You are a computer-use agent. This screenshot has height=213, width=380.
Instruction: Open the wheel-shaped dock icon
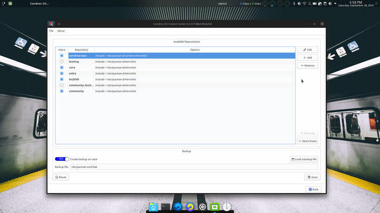coord(202,207)
